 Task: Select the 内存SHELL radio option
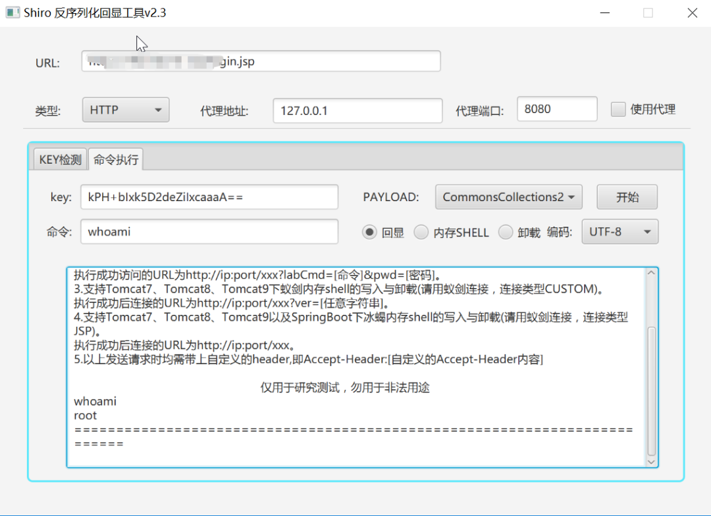(421, 231)
